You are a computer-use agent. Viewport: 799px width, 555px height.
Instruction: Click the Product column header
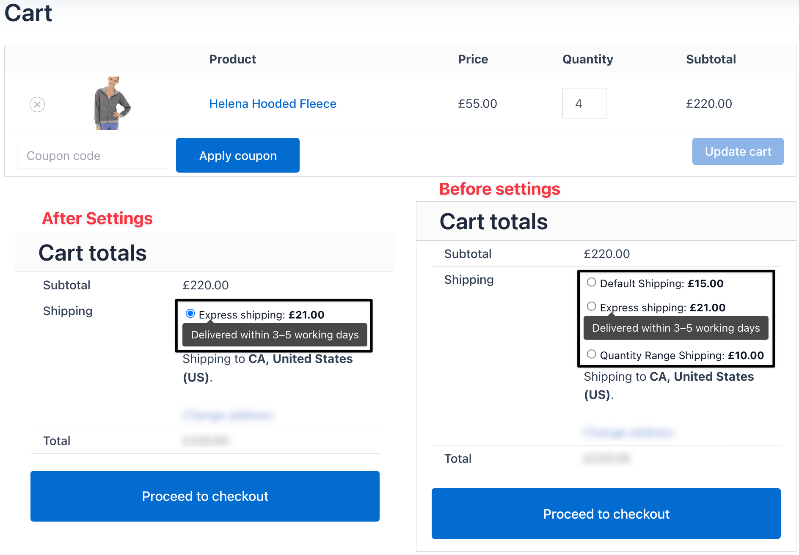point(232,59)
